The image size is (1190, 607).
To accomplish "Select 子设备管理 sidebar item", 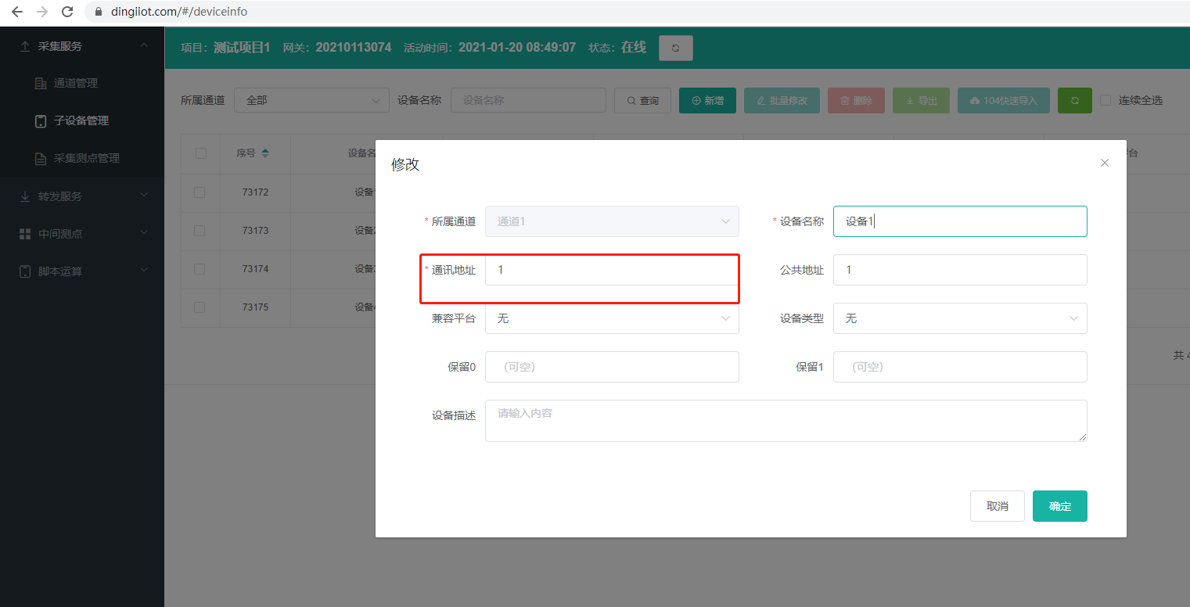I will [x=81, y=120].
